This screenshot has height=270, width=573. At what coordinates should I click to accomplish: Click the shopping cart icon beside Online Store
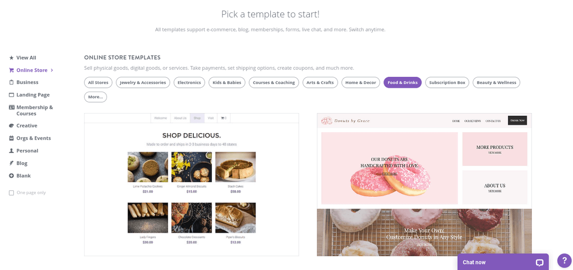[x=11, y=70]
